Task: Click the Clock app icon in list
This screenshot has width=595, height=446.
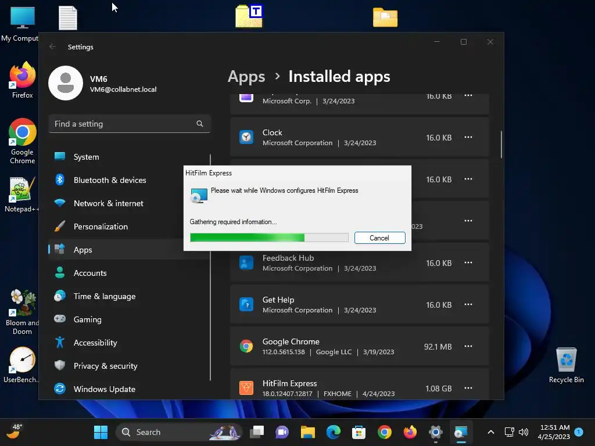Action: [246, 137]
